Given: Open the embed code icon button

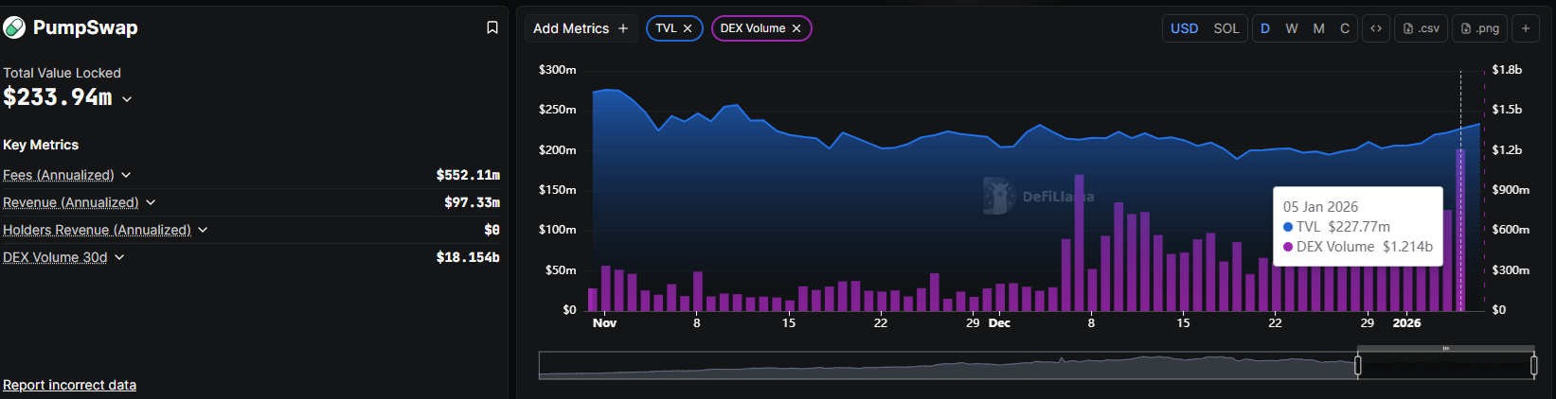Looking at the screenshot, I should 1376,28.
